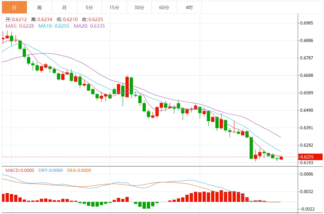The height and width of the screenshot is (214, 324).
Task: Click the last red candlestick on the chart
Action: point(281,158)
